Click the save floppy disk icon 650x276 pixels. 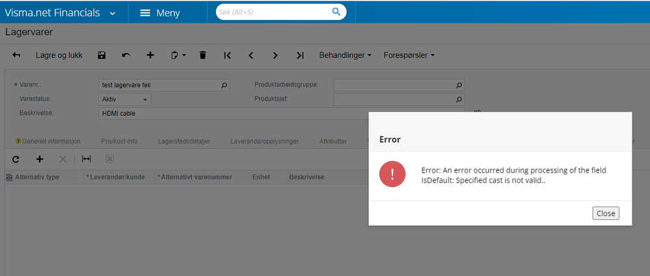tap(102, 55)
